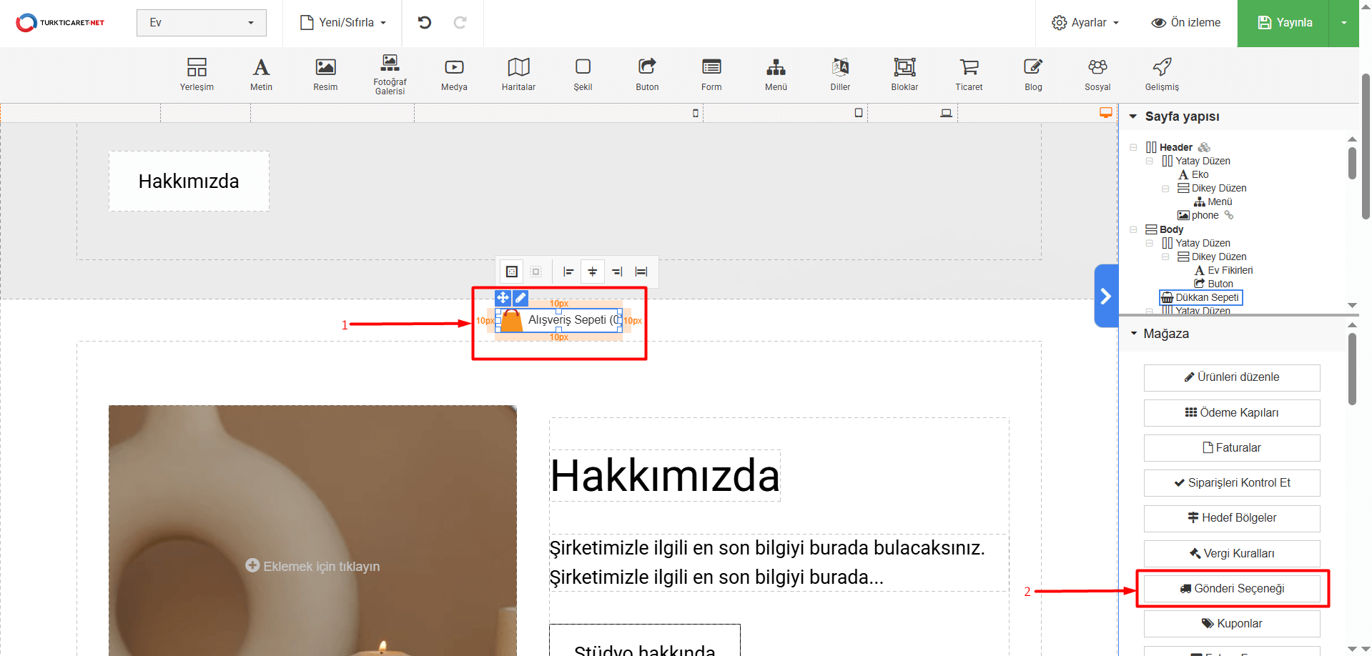Switch to desktop view in the ruler bar
This screenshot has height=656, width=1372.
[x=1106, y=113]
